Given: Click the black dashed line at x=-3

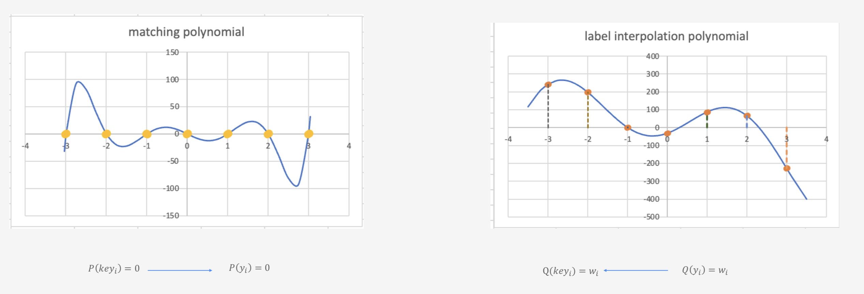Looking at the screenshot, I should 548,107.
